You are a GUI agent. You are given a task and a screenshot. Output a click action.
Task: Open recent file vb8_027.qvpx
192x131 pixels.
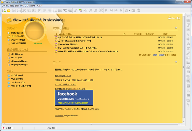[x=17, y=54]
